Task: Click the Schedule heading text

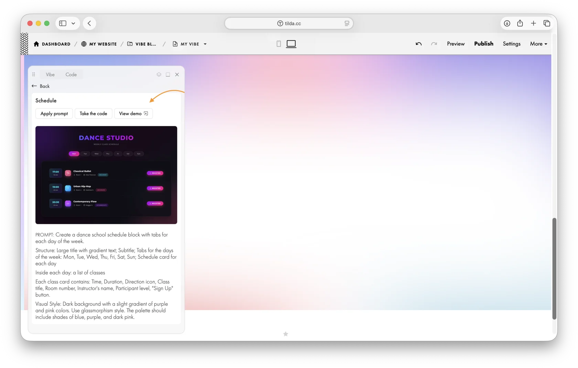Action: pyautogui.click(x=46, y=101)
